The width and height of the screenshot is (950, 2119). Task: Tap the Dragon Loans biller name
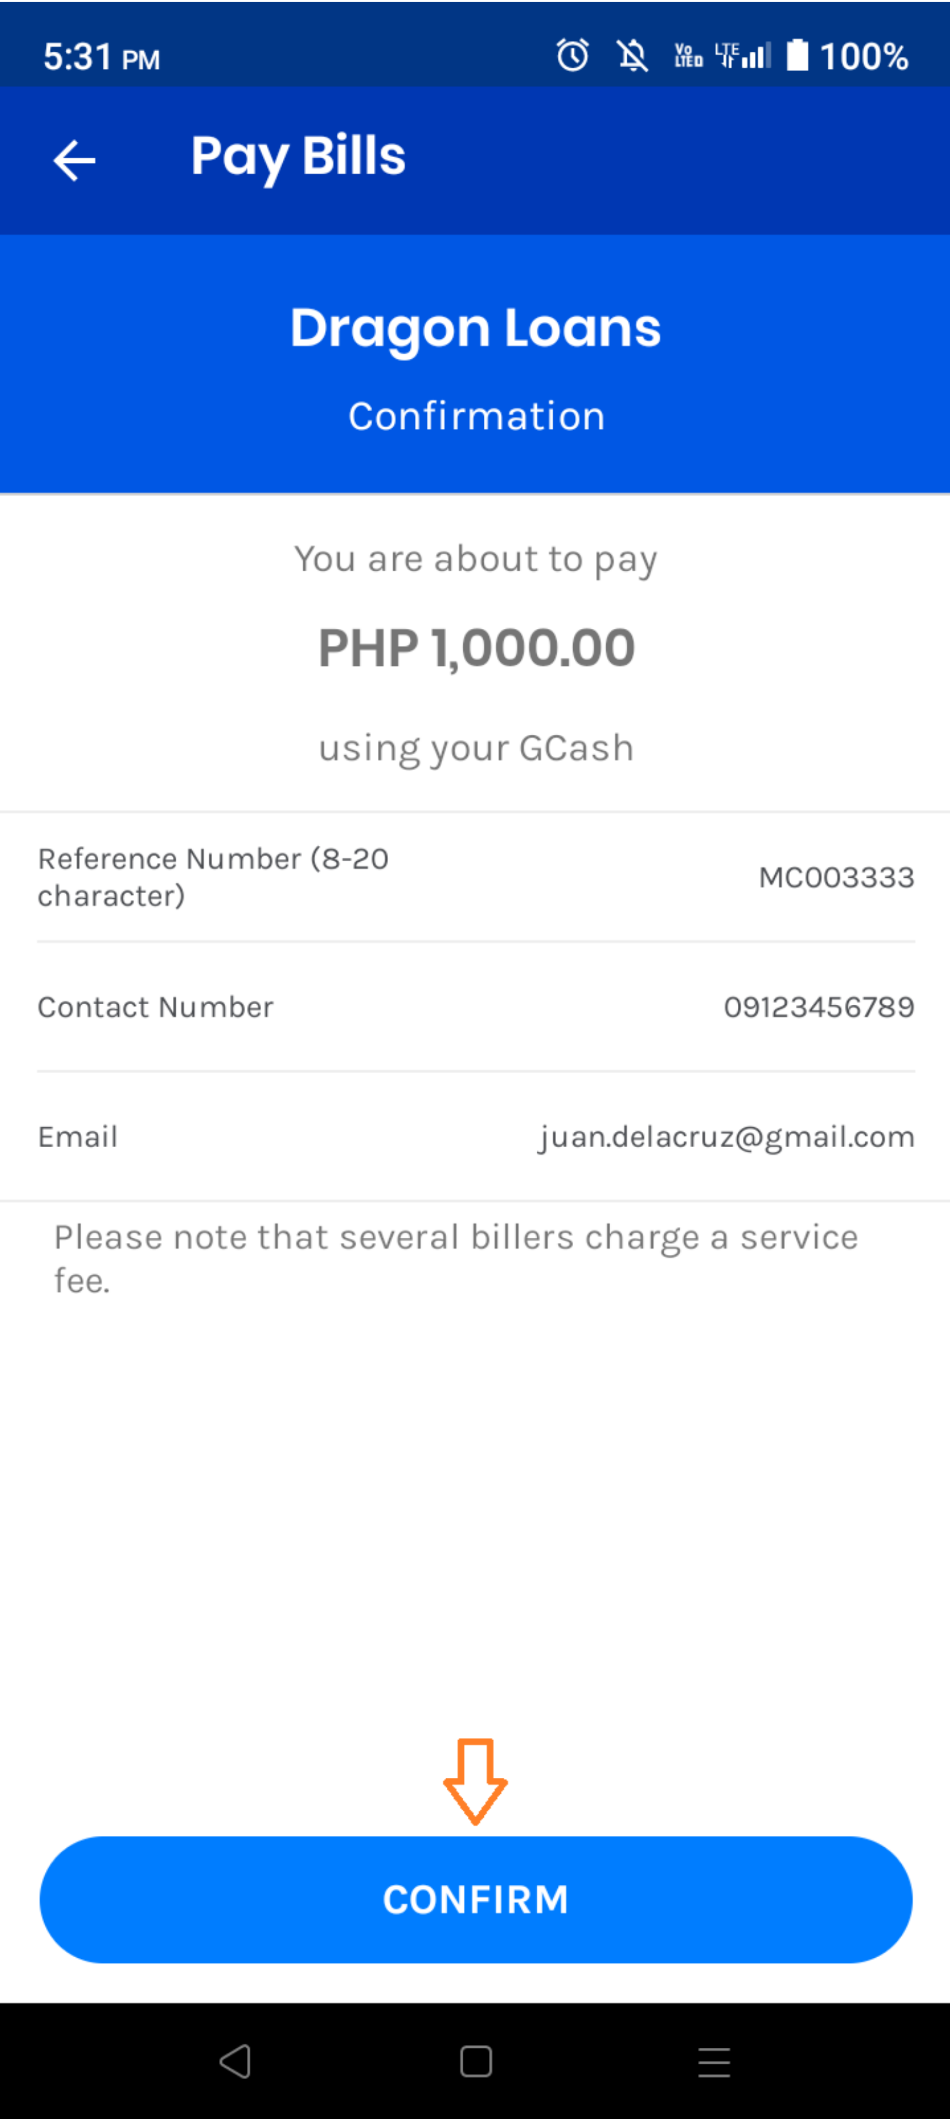[475, 328]
